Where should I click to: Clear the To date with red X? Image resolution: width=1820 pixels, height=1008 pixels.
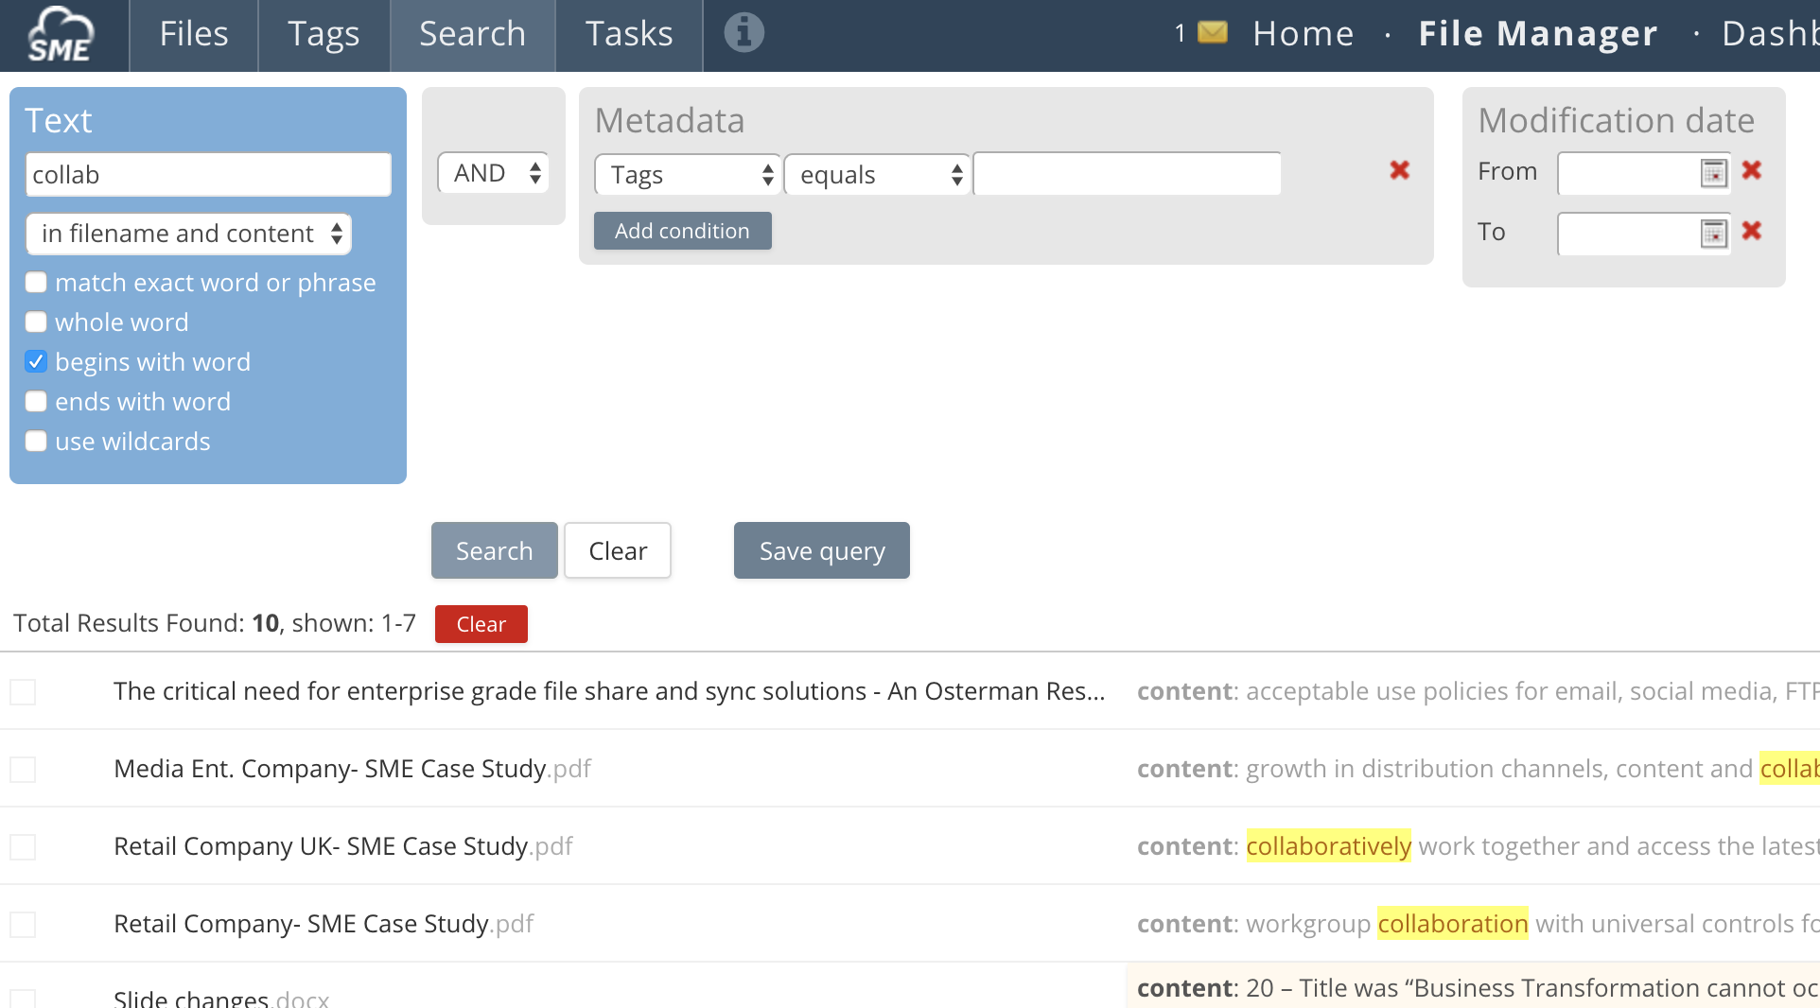point(1751,231)
